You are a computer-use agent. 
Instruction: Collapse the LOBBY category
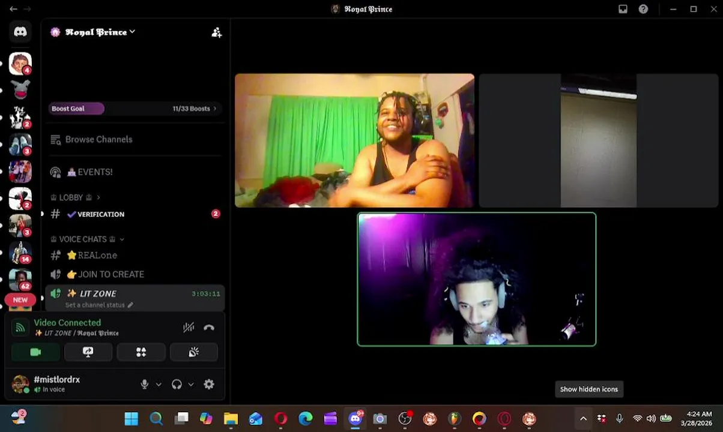75,197
